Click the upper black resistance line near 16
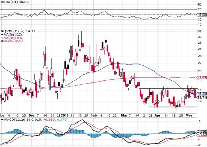This screenshot has height=147, width=207. 168,89
